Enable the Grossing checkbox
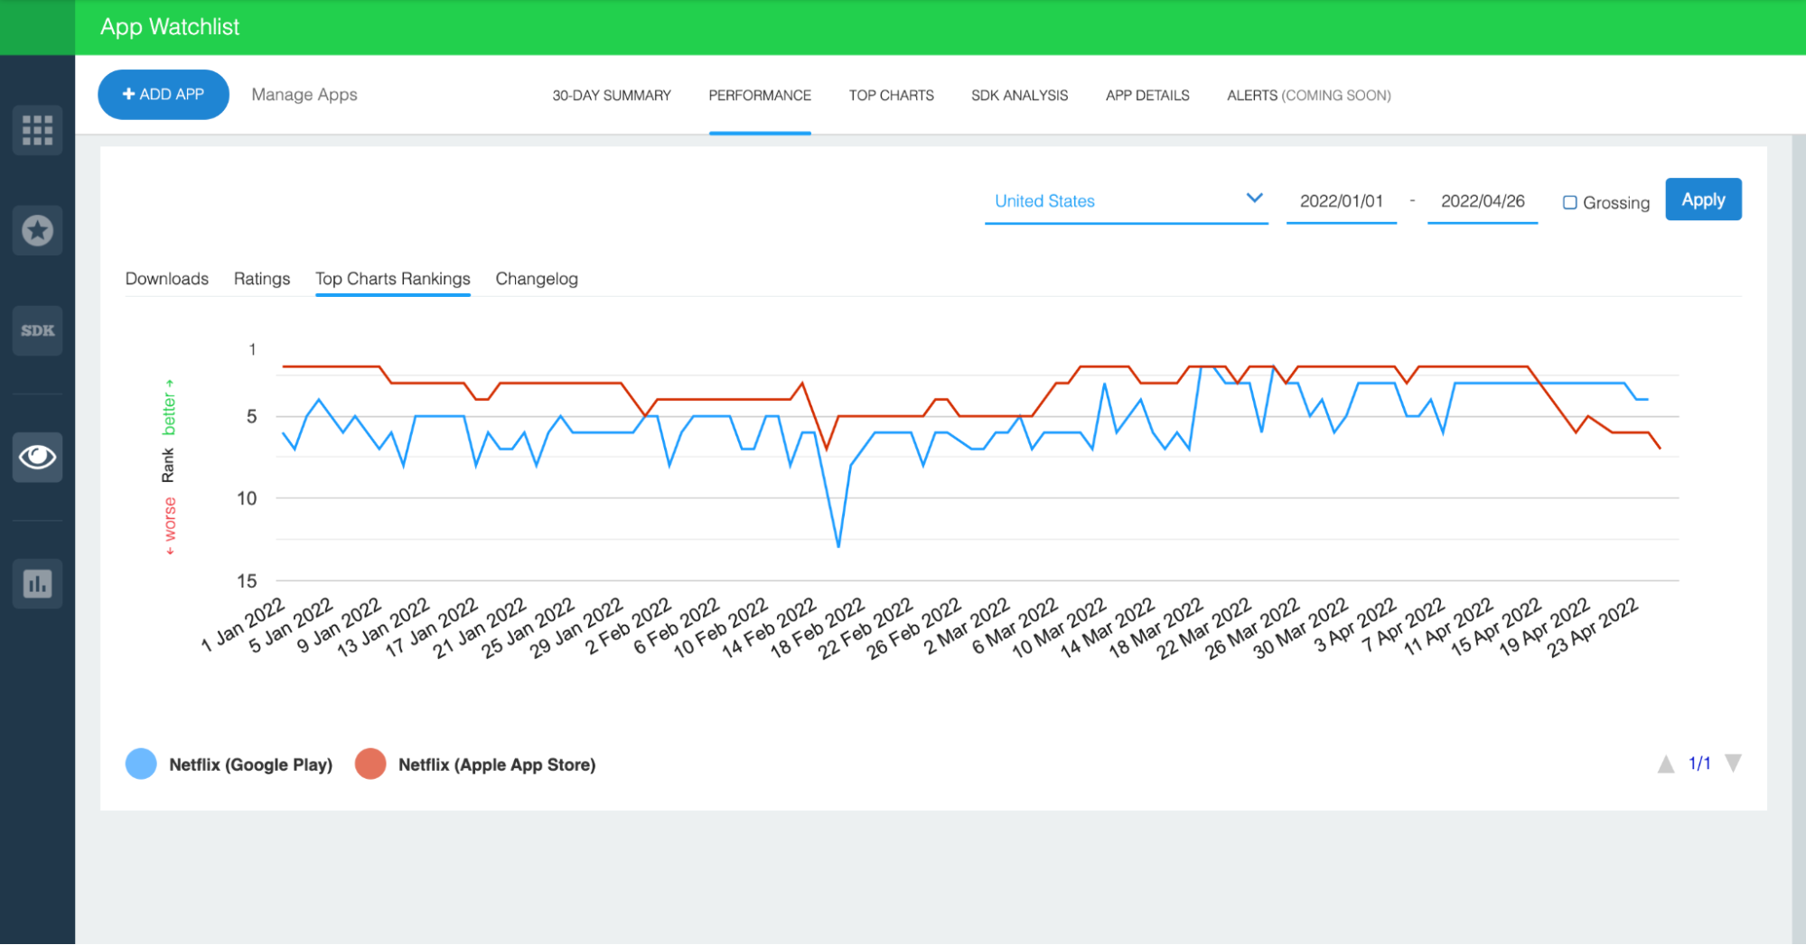 coord(1570,202)
